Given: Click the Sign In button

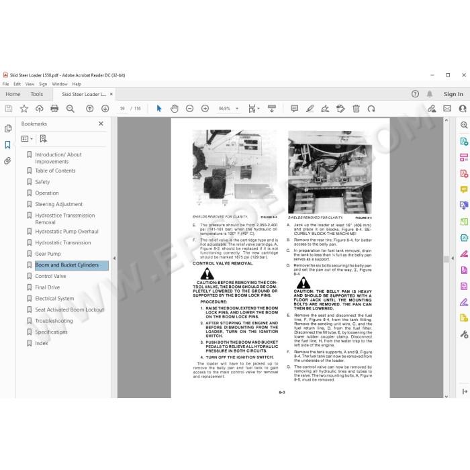Looking at the screenshot, I should (x=453, y=94).
